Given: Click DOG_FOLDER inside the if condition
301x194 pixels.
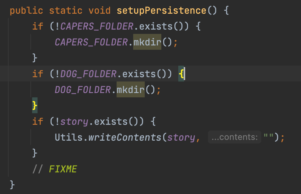Looking at the screenshot, I should tap(88, 74).
